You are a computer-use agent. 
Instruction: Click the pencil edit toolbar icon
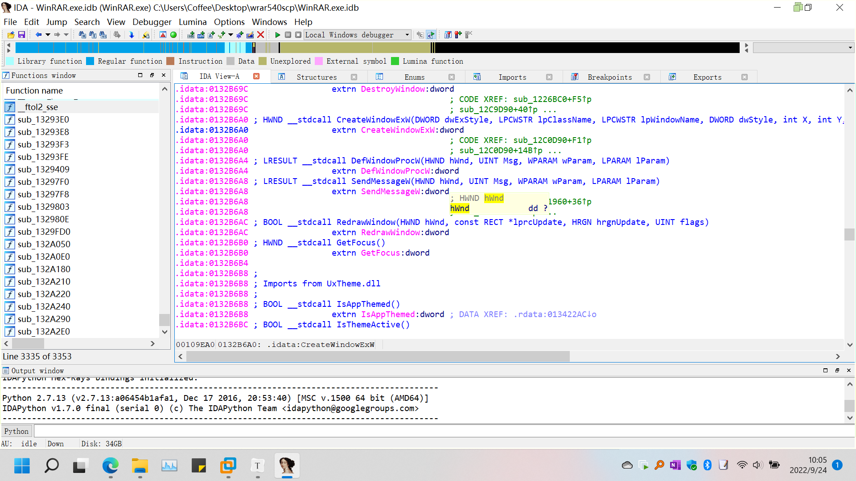tap(250, 35)
